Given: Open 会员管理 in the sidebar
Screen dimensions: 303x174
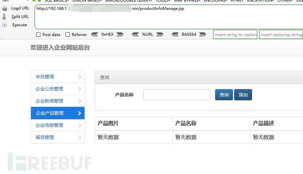Looking at the screenshot, I should coord(58,77).
